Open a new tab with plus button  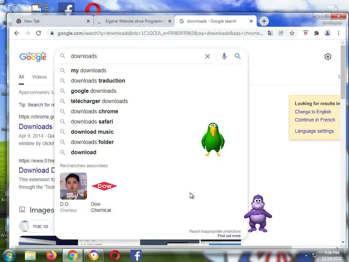[264, 21]
